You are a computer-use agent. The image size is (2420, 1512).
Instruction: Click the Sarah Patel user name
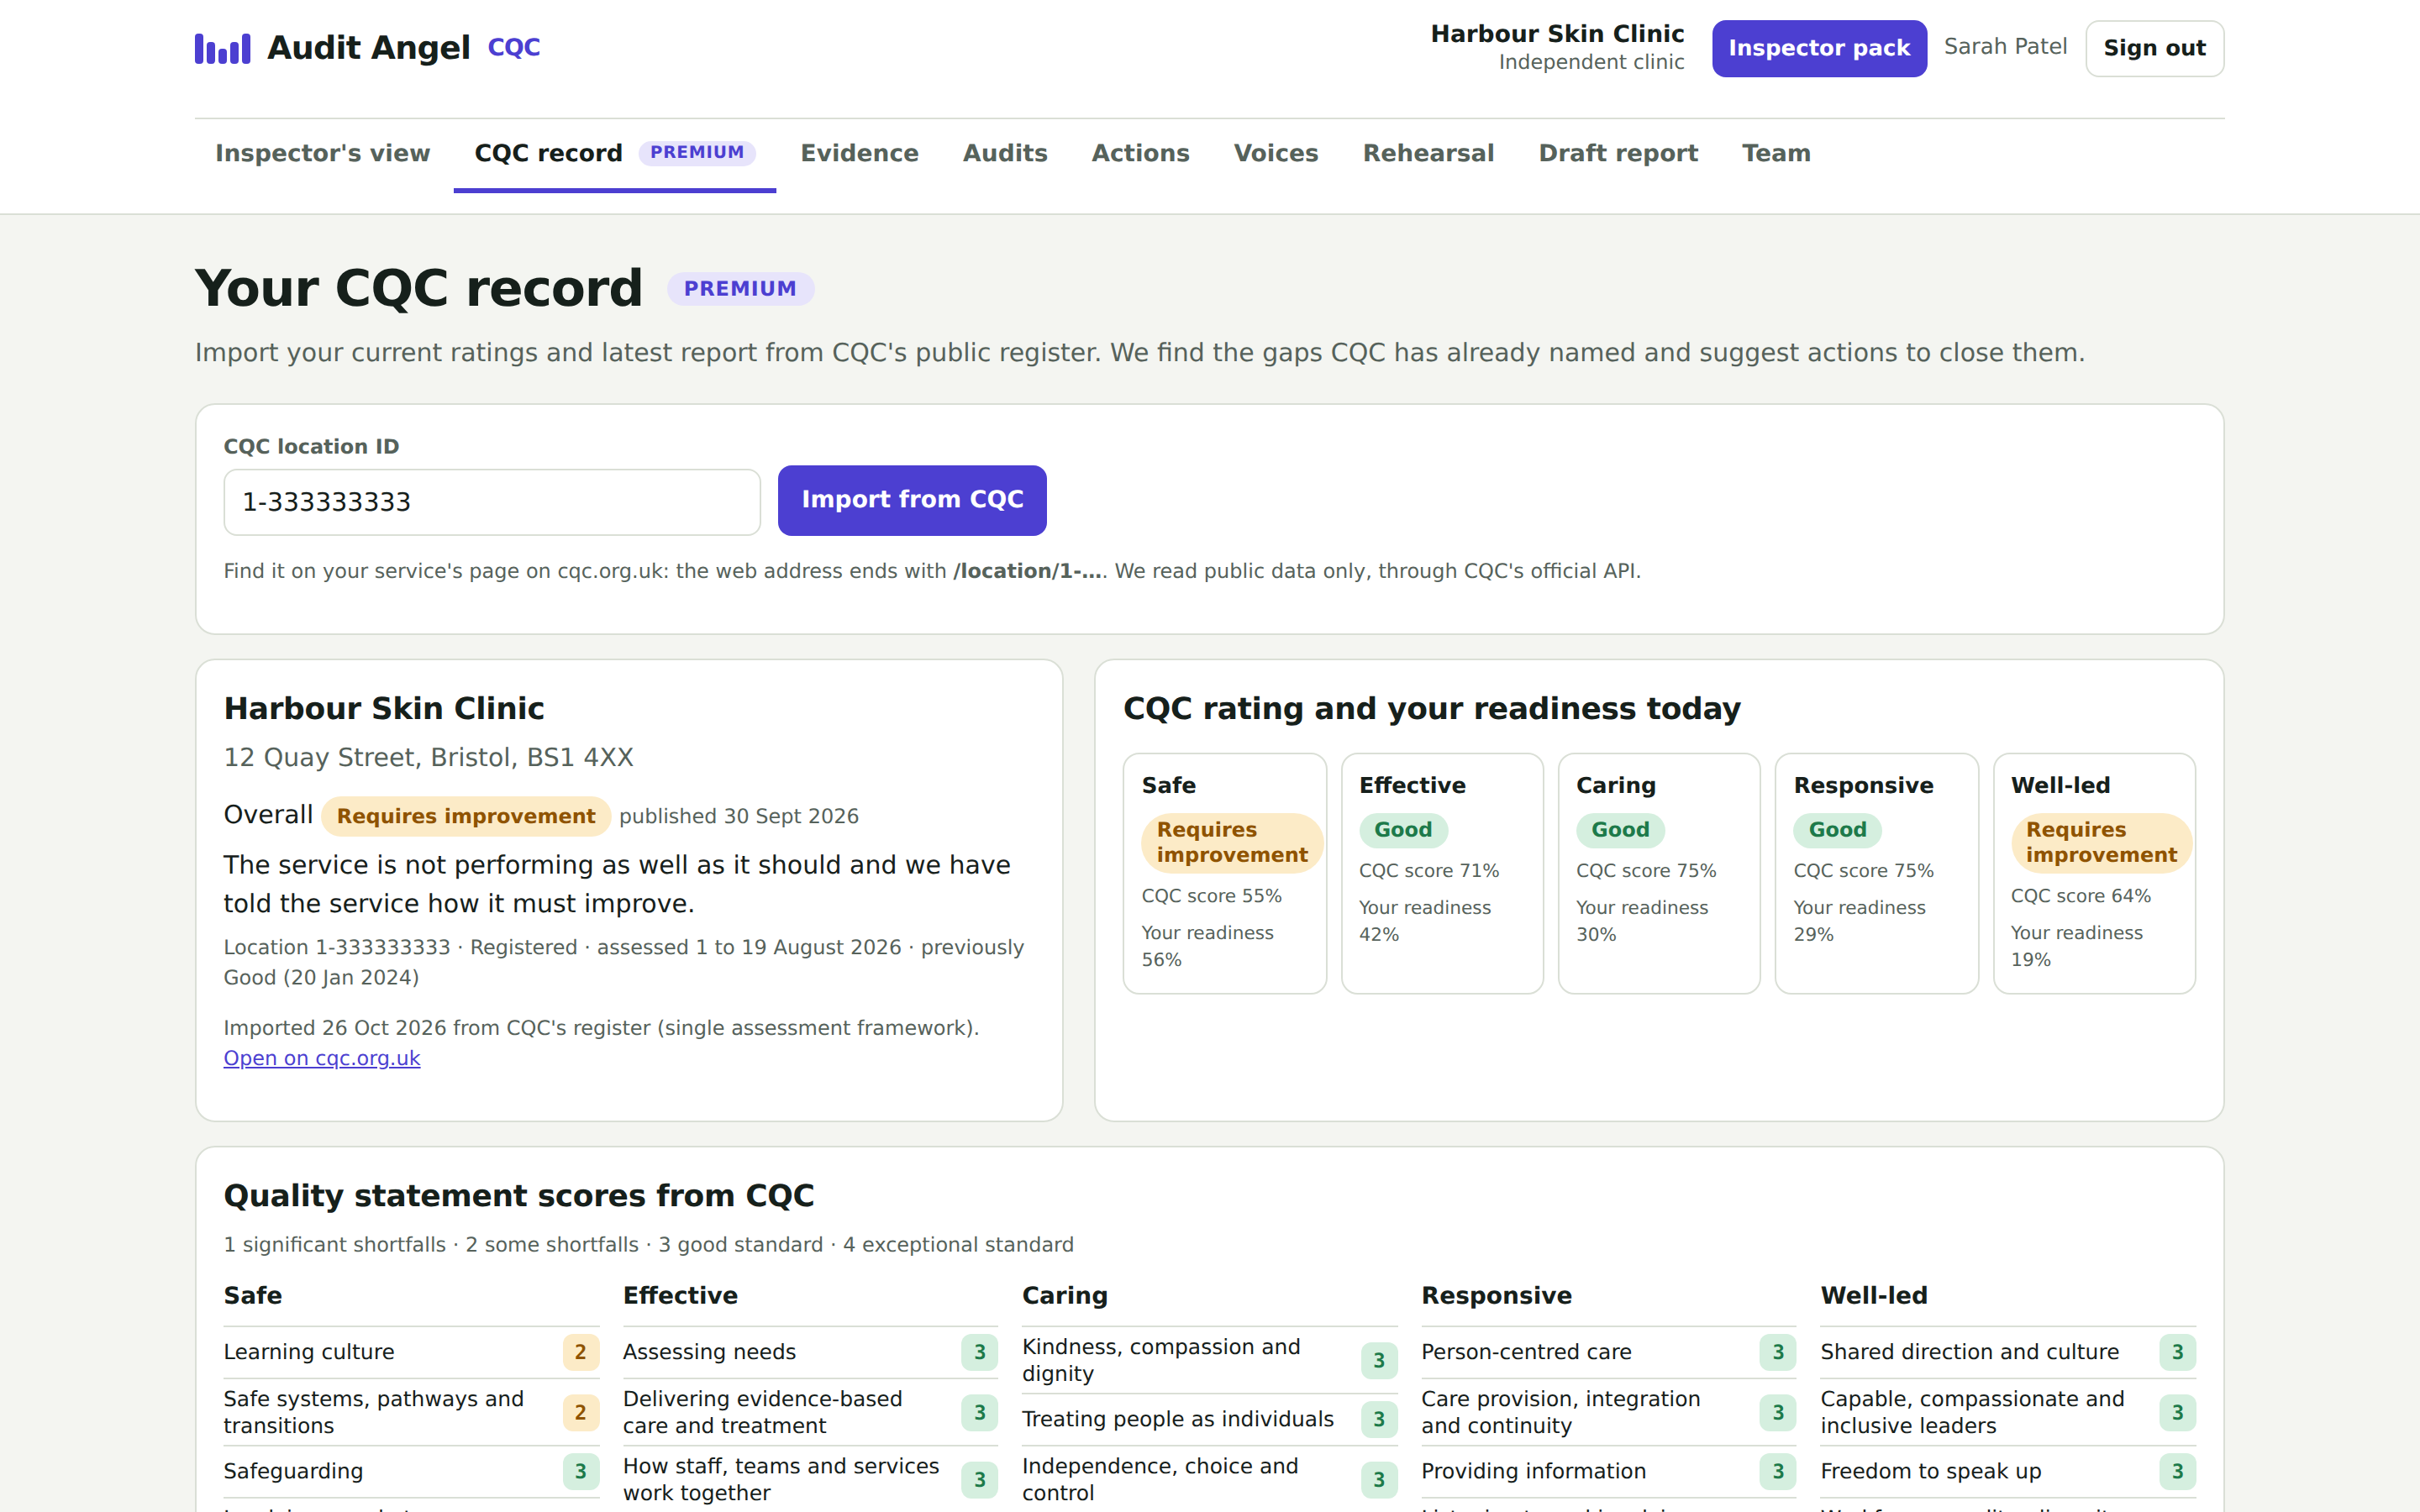(2005, 47)
